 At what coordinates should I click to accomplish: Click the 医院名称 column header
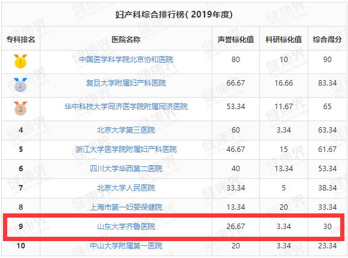coord(126,40)
